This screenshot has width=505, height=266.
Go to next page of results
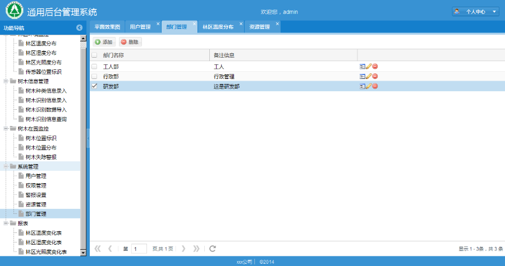coord(183,249)
